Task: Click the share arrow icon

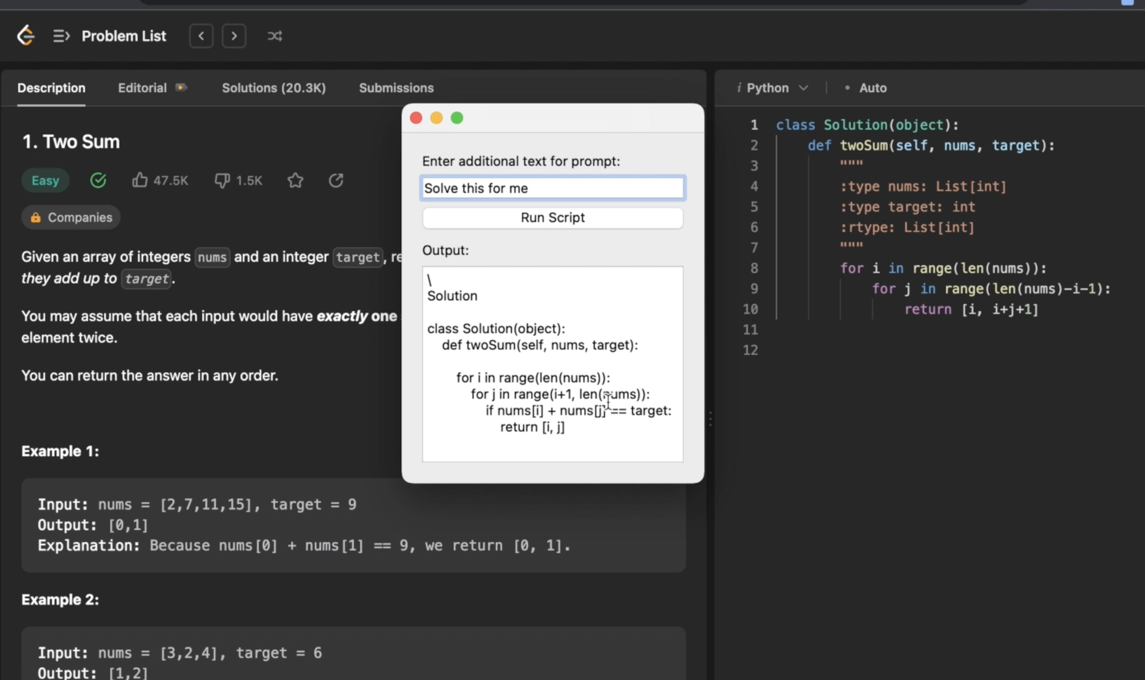Action: click(x=336, y=180)
